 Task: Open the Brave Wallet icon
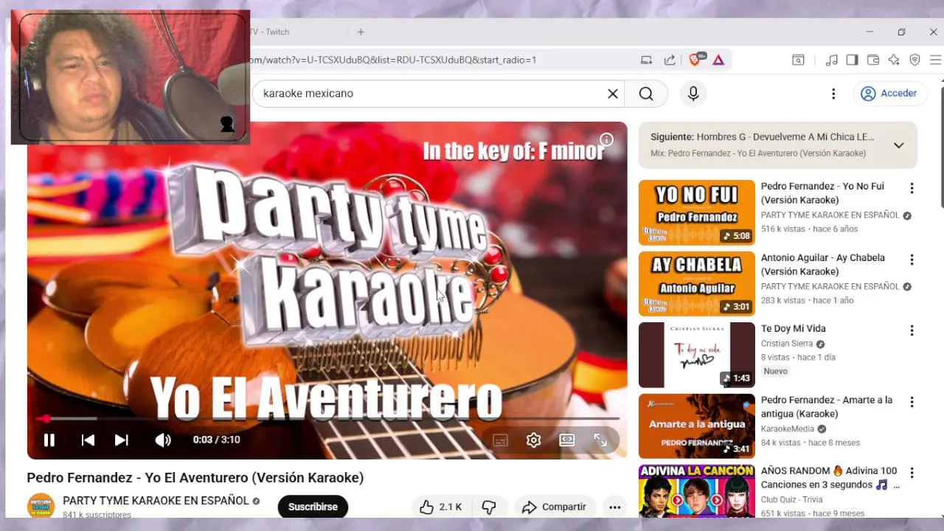(872, 60)
